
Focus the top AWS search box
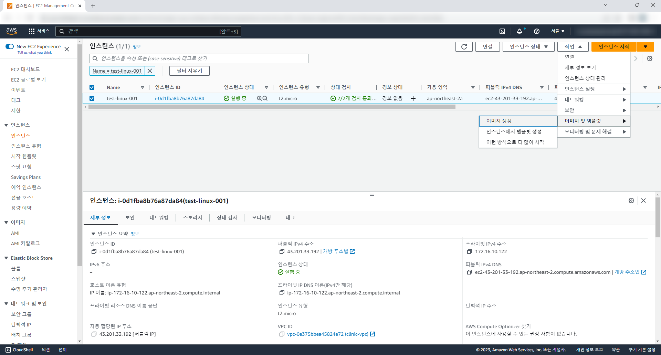pos(148,31)
